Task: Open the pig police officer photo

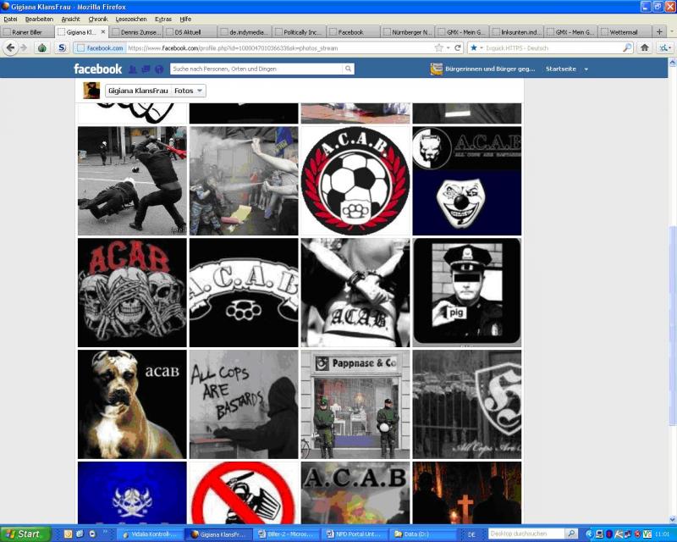Action: click(x=467, y=293)
